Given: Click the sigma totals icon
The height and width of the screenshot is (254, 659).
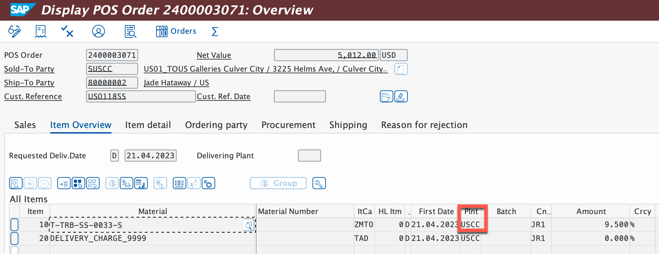Looking at the screenshot, I should coord(215,32).
